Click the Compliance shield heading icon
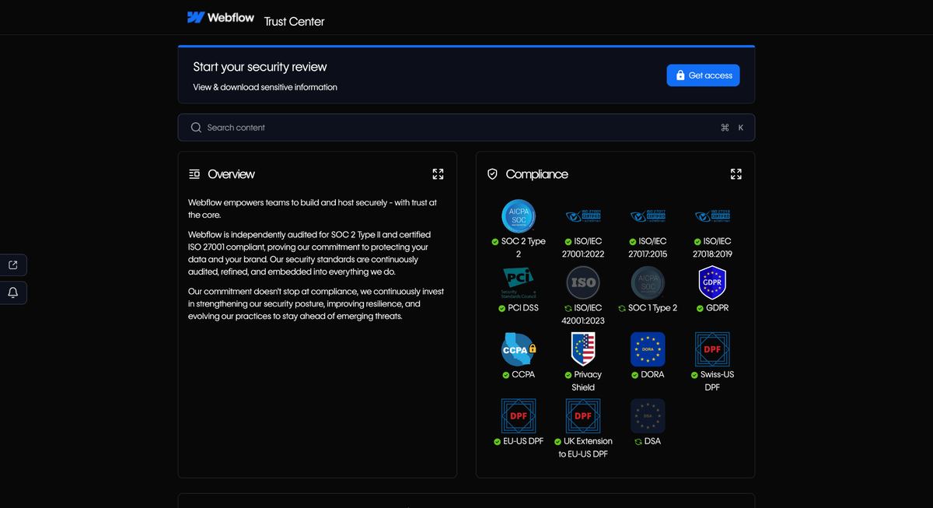The image size is (933, 508). point(492,174)
